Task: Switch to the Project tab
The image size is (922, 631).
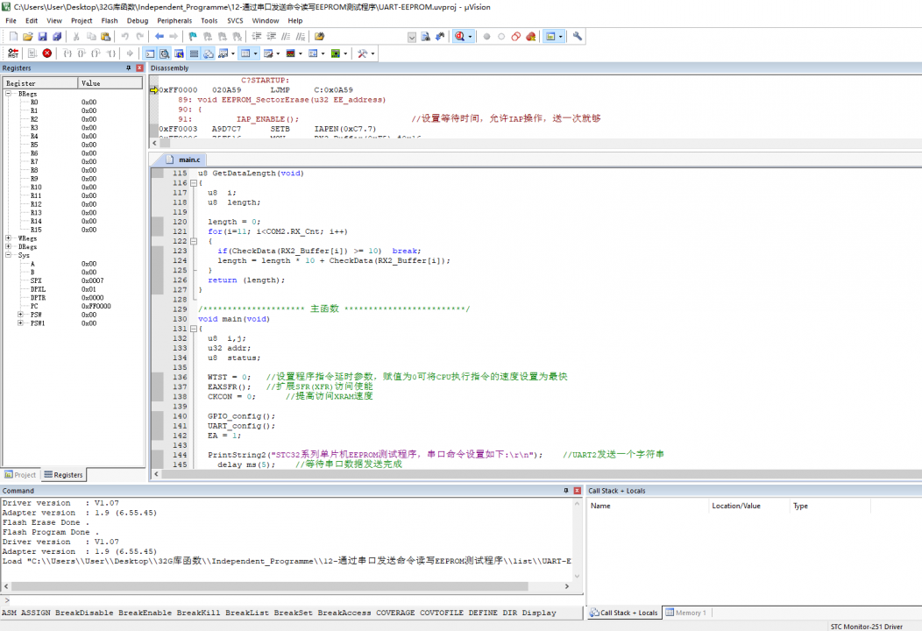Action: (x=21, y=475)
